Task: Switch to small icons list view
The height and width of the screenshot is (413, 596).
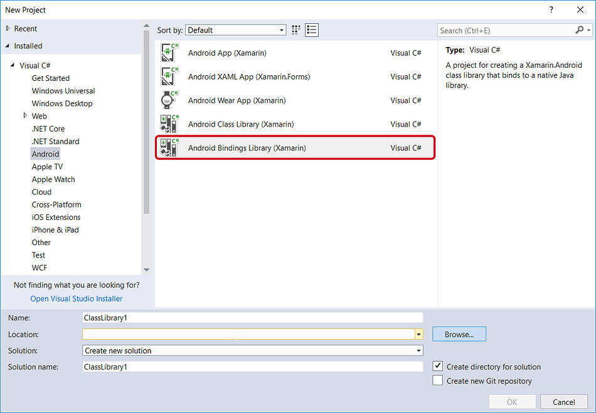Action: point(312,30)
